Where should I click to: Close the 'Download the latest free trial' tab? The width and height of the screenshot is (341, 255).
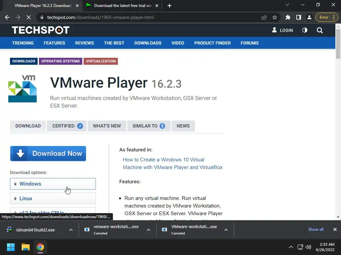157,6
